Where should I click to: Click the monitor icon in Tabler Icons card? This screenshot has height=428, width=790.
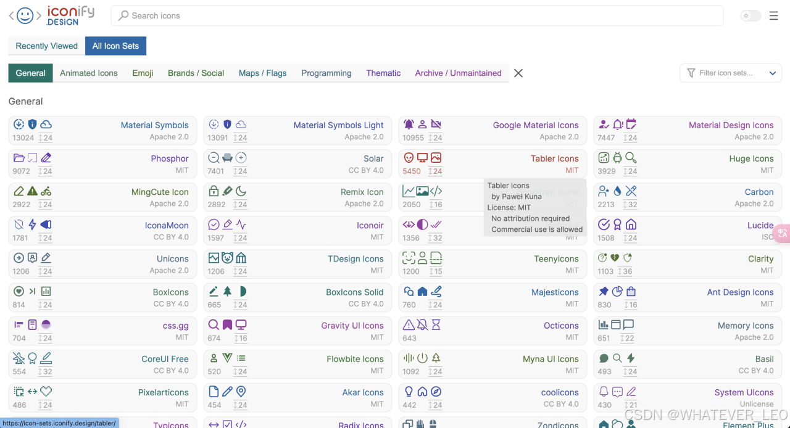422,158
